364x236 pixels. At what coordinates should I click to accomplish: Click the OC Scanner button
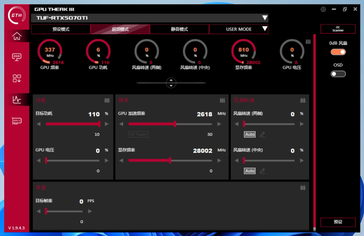[338, 29]
